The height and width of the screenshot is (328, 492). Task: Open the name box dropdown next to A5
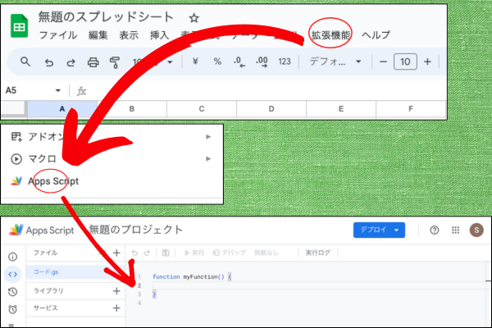click(x=57, y=91)
